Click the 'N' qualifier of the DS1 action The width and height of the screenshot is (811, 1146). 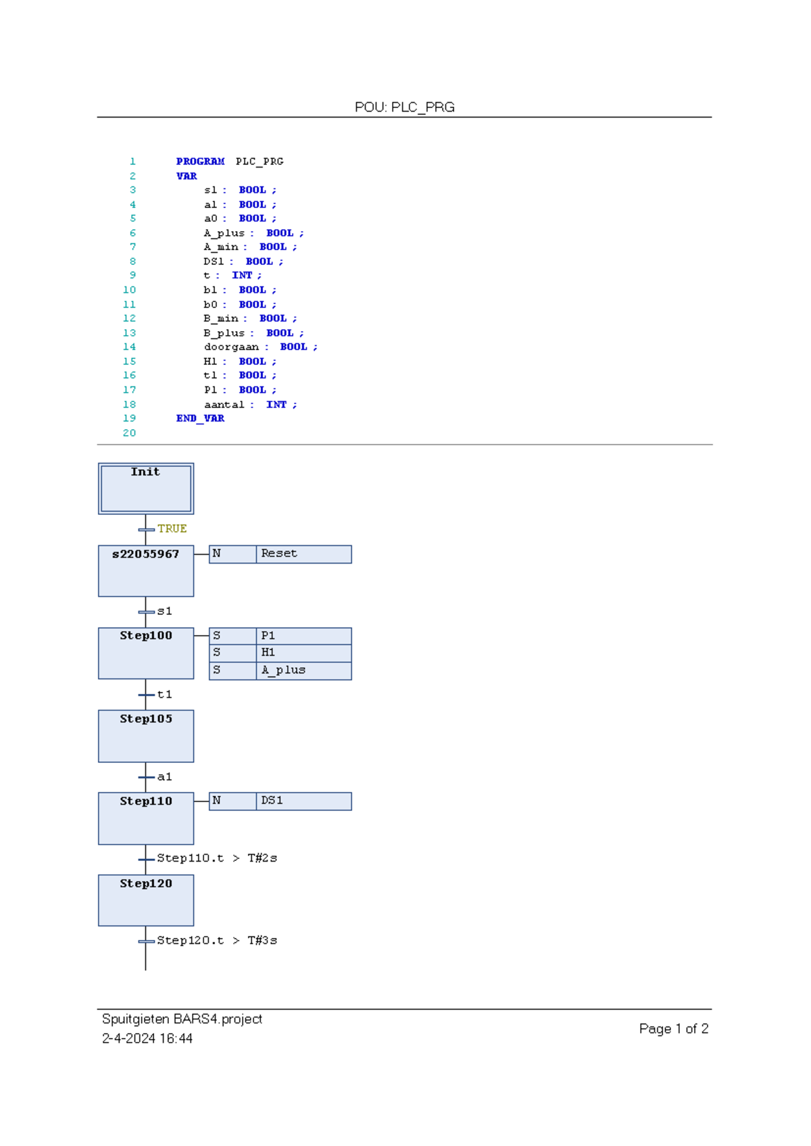[x=232, y=801]
